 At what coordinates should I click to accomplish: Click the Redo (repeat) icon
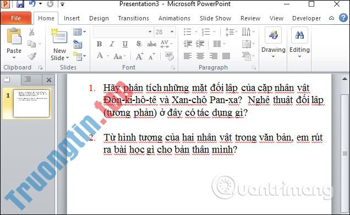(x=50, y=4)
